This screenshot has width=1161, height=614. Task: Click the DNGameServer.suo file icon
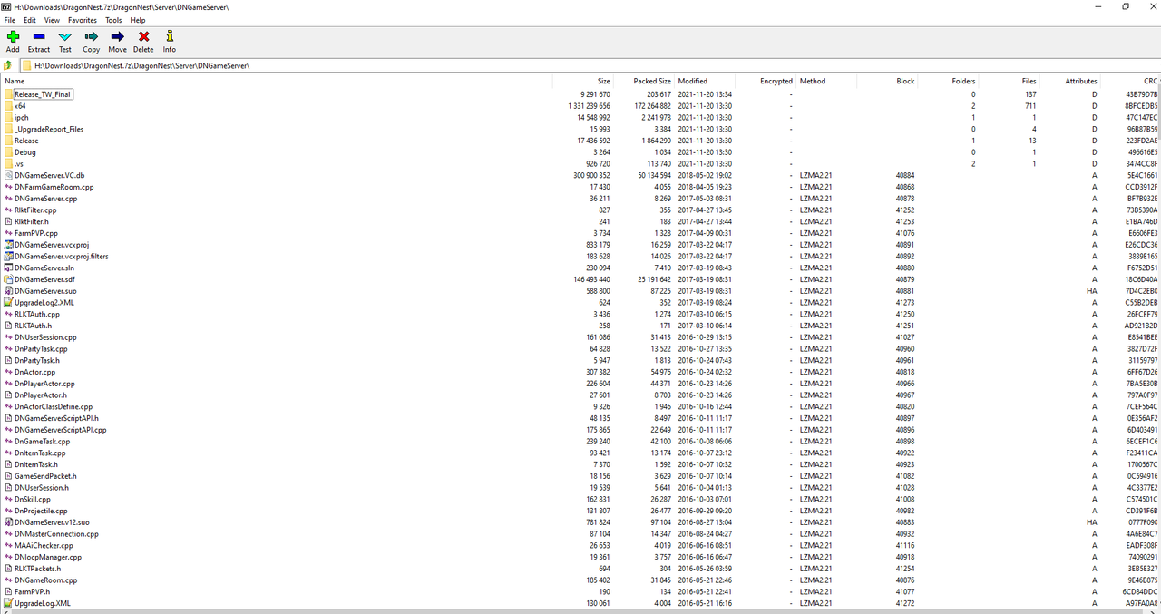pyautogui.click(x=8, y=291)
